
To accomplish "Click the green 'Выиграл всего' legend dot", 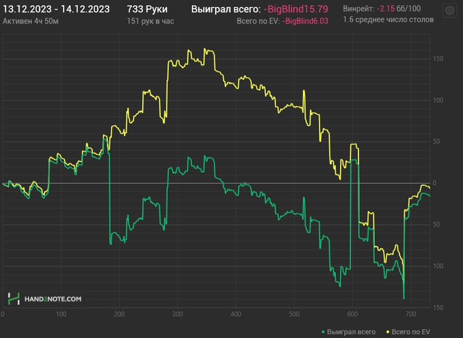I will (x=323, y=331).
